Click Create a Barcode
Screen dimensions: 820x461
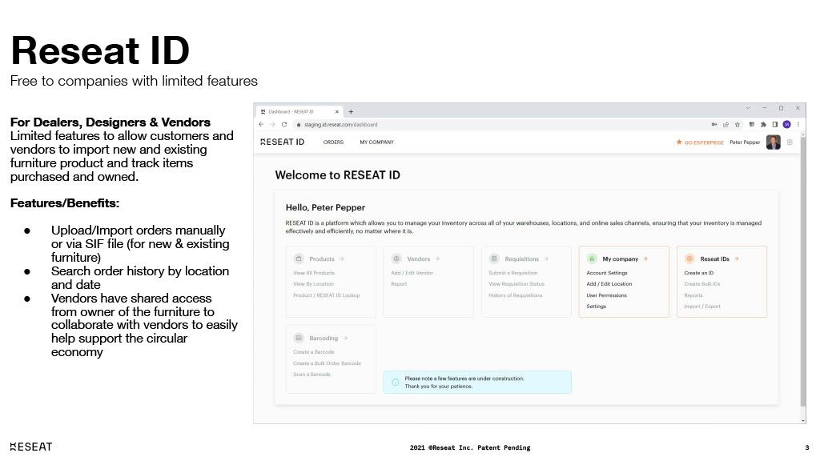tap(314, 352)
